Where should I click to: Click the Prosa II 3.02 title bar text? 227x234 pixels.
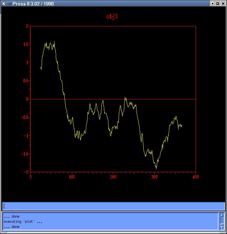point(33,4)
